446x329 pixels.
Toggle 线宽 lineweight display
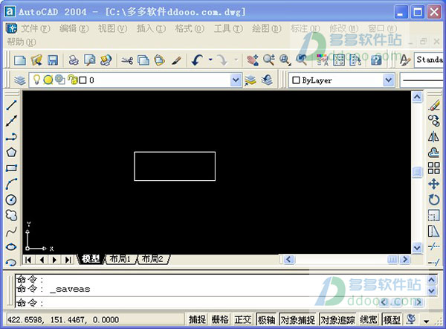pyautogui.click(x=369, y=319)
